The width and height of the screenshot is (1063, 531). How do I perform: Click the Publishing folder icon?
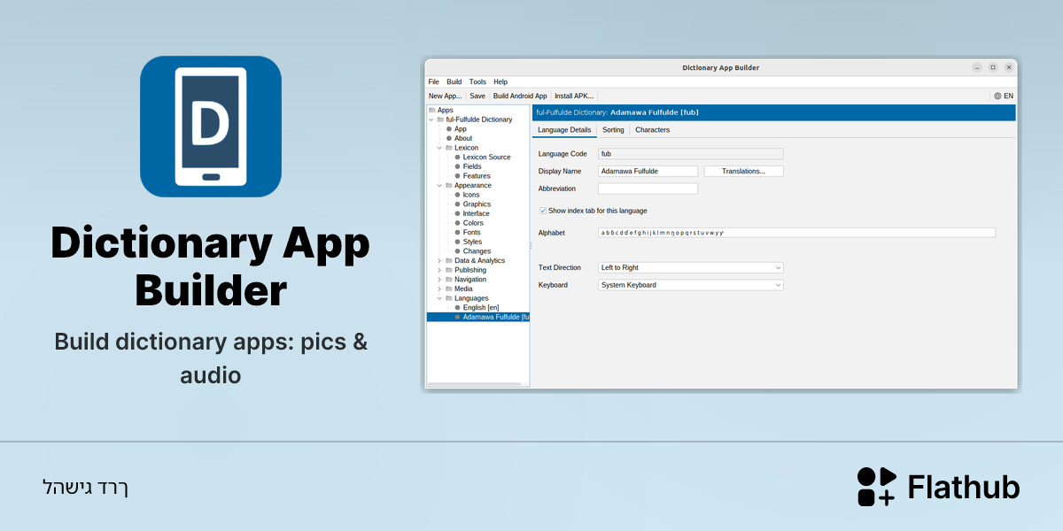click(x=449, y=270)
